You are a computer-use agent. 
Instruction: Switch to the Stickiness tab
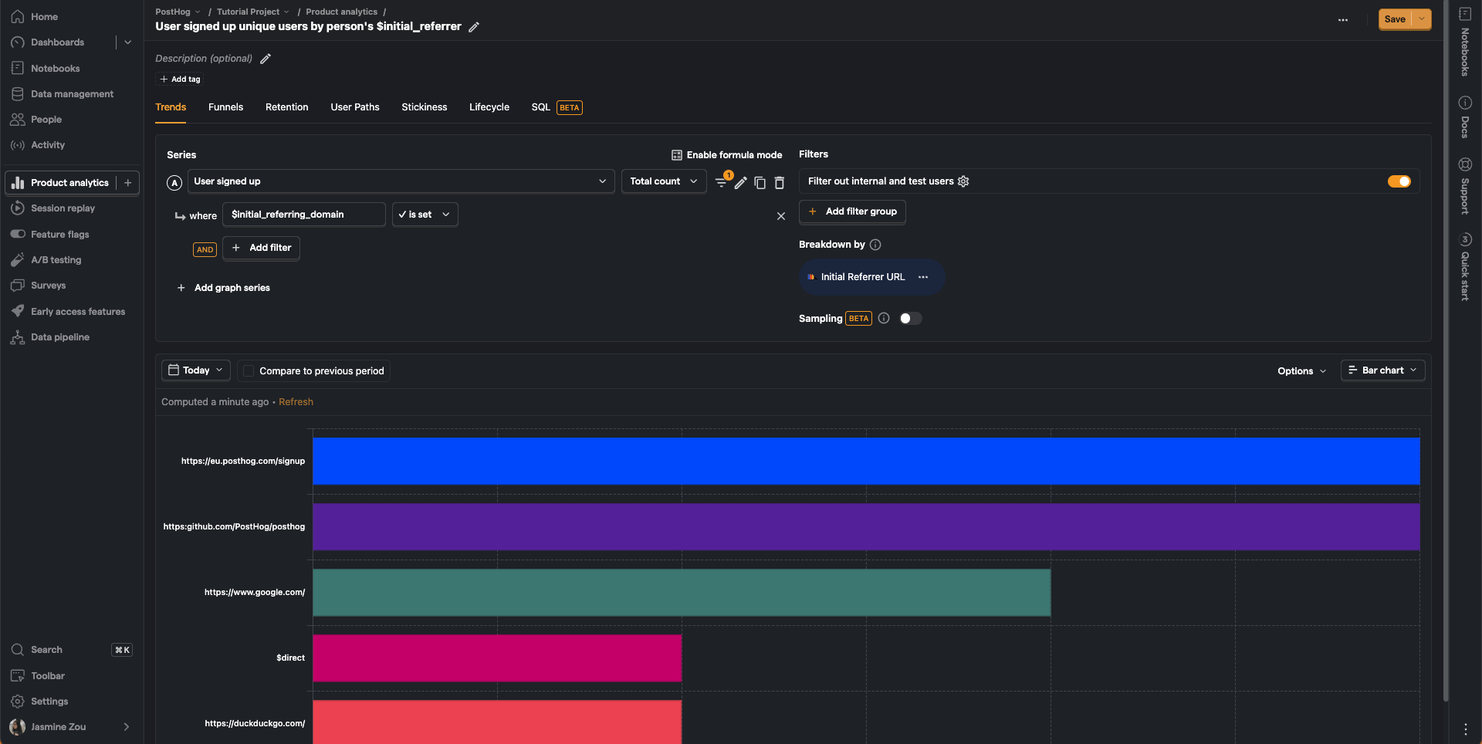coord(424,107)
